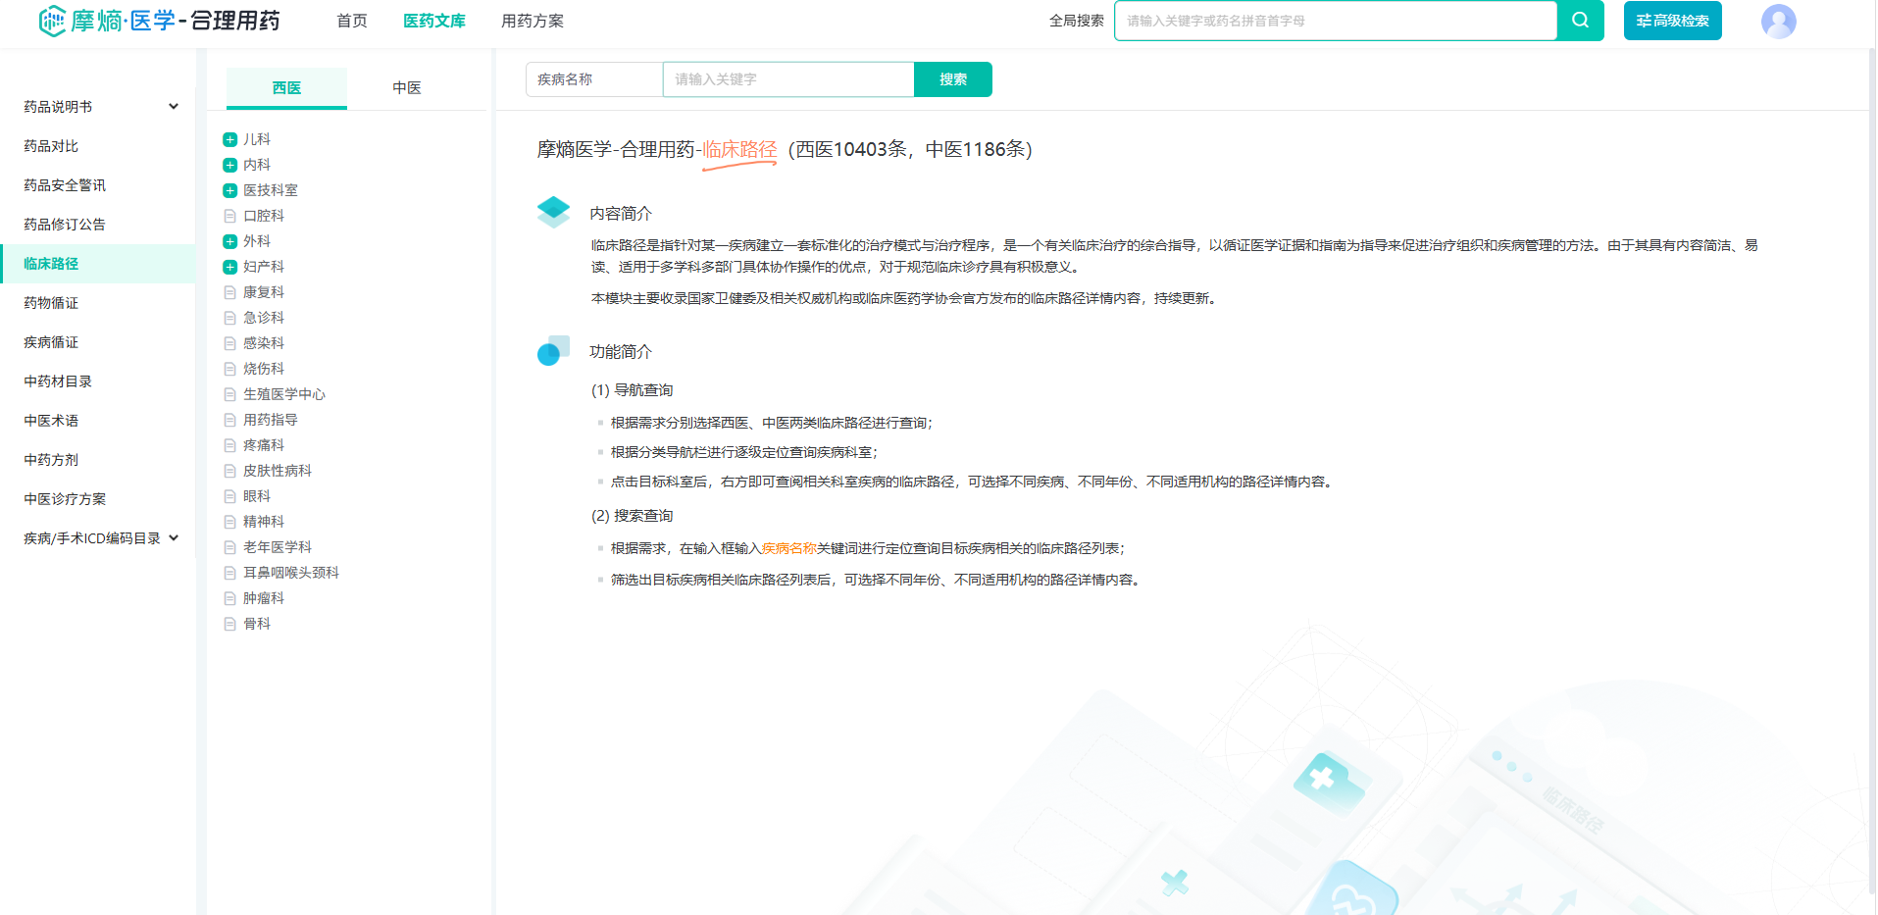Screen dimensions: 1878x915
Task: Switch to the 西医 tab
Action: coord(286,87)
